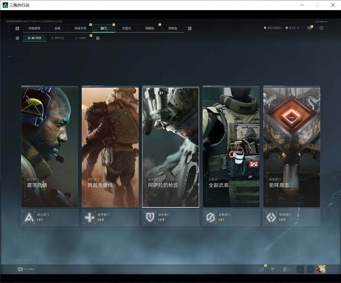
Task: Add more gold currency with plus
Action: [298, 28]
